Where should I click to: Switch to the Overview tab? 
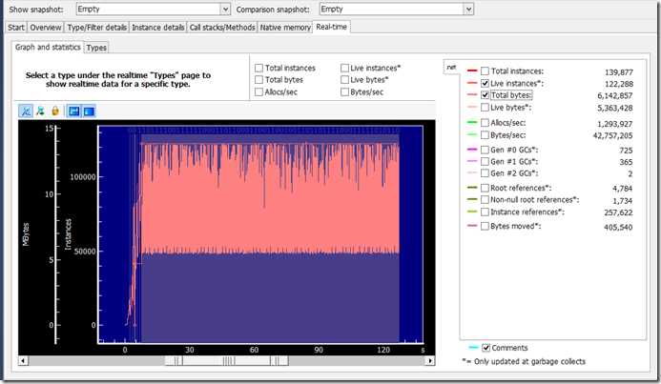[46, 28]
